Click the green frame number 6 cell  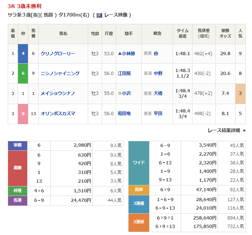point(23,74)
